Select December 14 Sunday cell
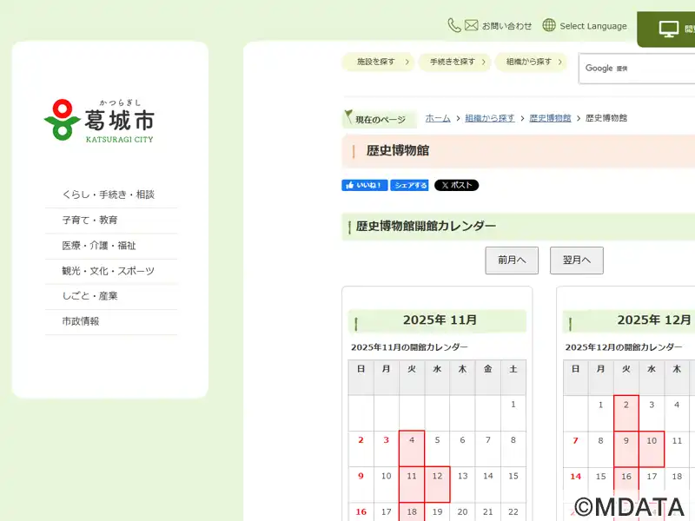 pos(575,485)
